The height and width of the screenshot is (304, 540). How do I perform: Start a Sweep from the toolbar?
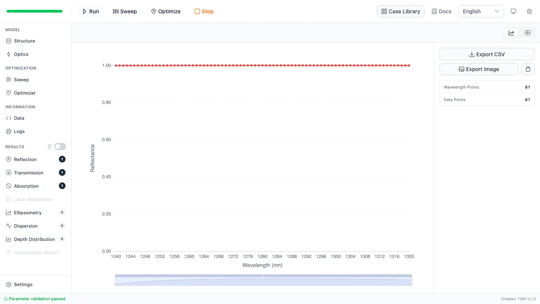point(125,11)
